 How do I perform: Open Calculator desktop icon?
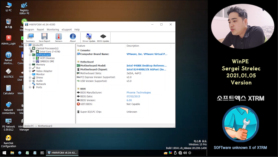coord(8,90)
